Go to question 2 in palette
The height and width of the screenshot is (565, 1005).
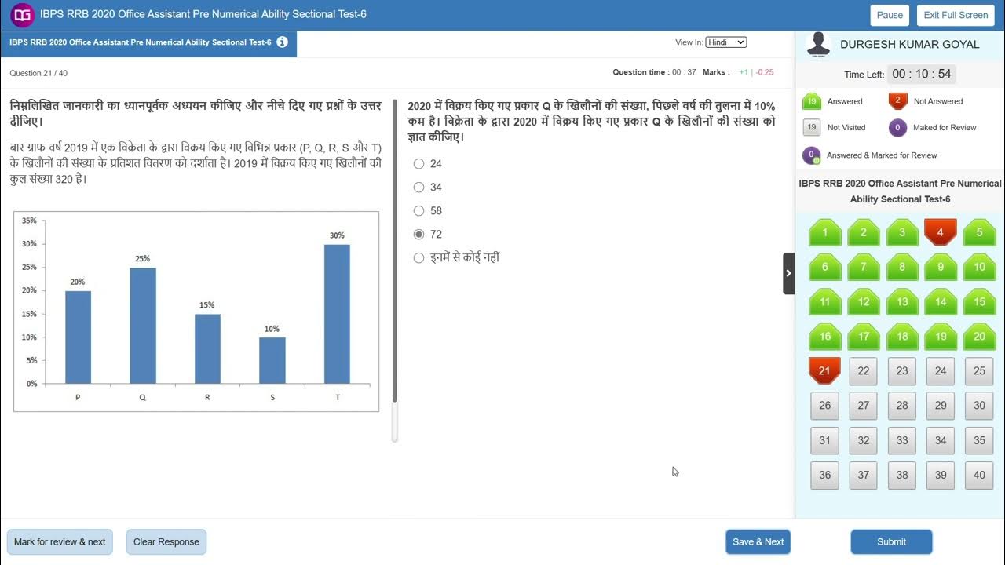[x=864, y=232]
